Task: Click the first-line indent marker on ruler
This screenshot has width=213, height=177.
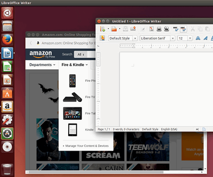Action: [x=134, y=44]
